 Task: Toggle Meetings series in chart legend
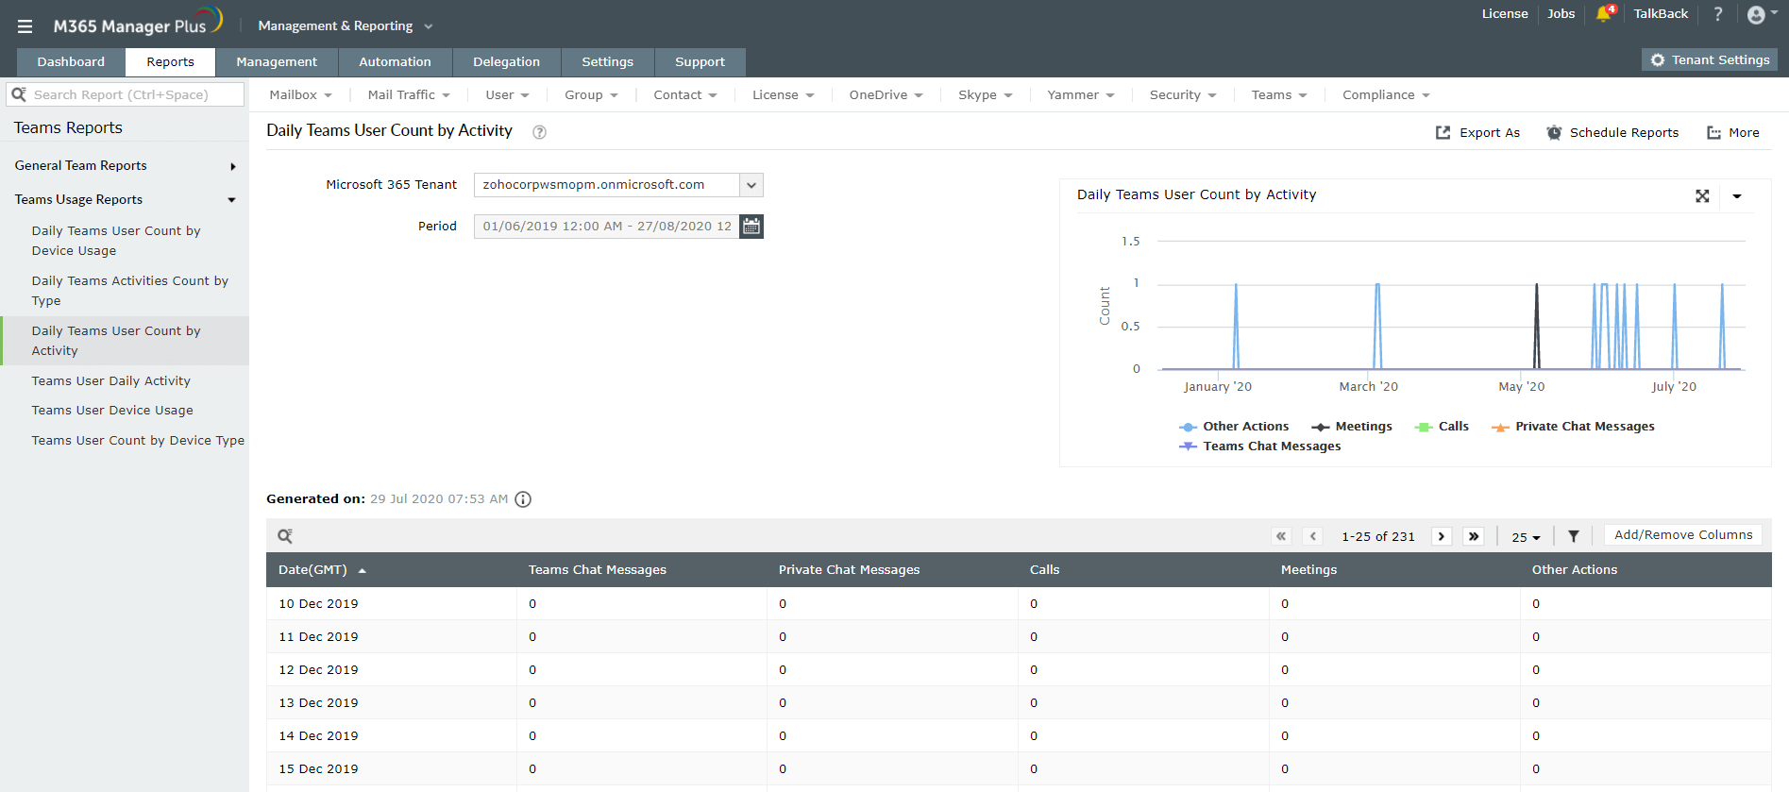point(1362,427)
